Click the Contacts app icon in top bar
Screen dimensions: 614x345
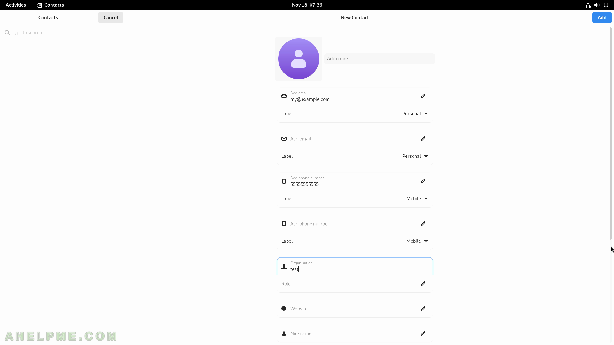tap(40, 5)
